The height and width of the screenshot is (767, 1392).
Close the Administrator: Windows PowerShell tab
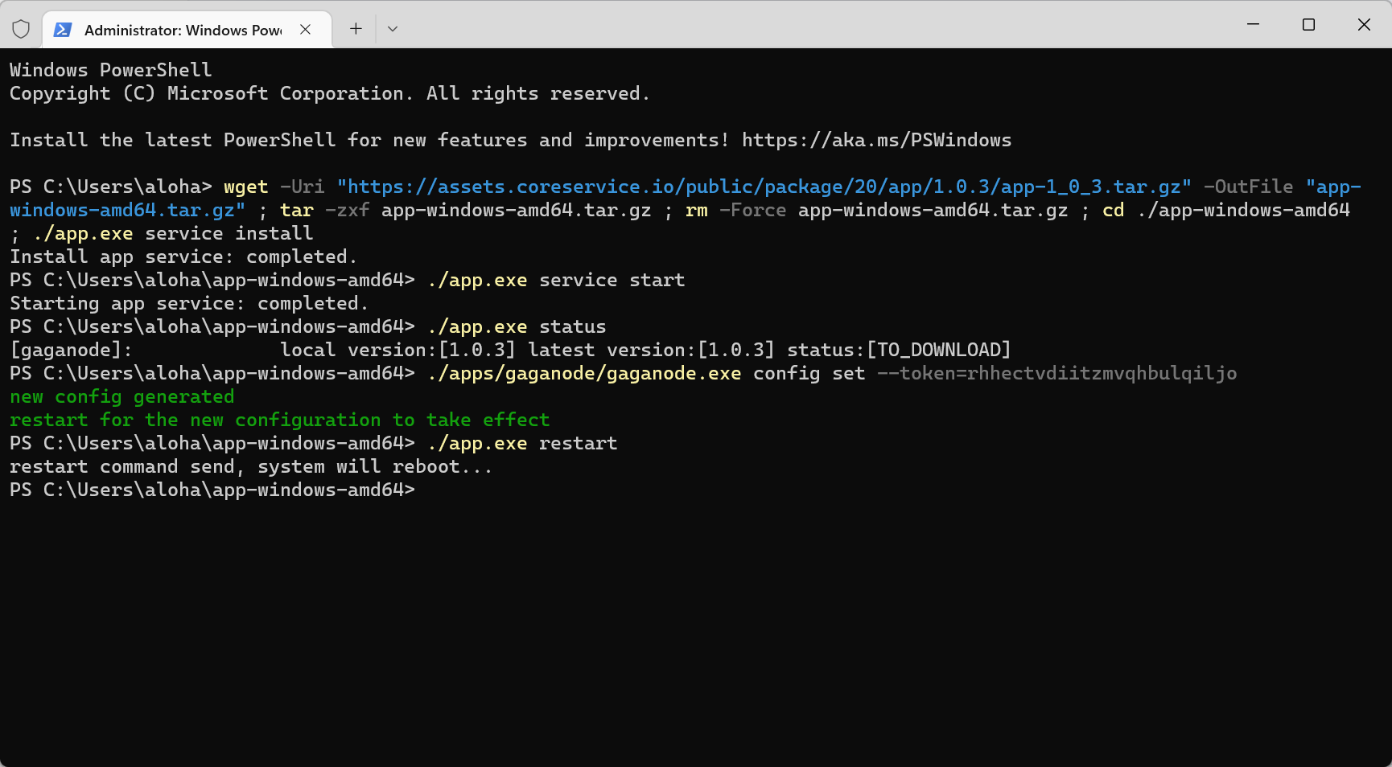click(x=305, y=30)
